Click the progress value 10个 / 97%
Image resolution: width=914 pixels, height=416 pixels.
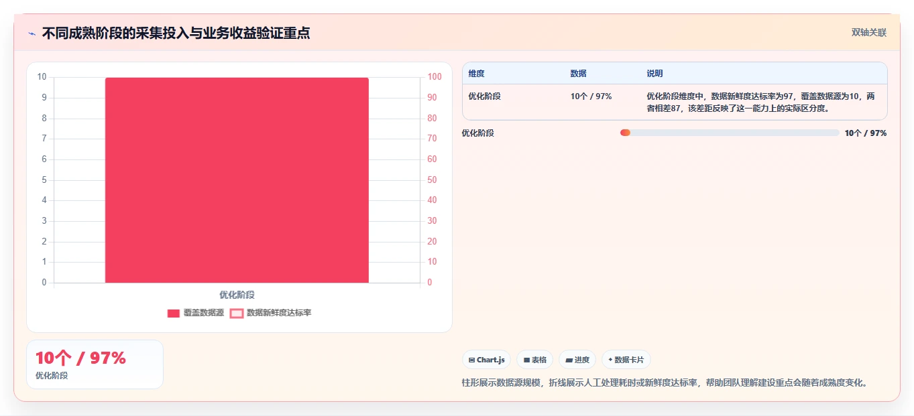click(x=866, y=133)
